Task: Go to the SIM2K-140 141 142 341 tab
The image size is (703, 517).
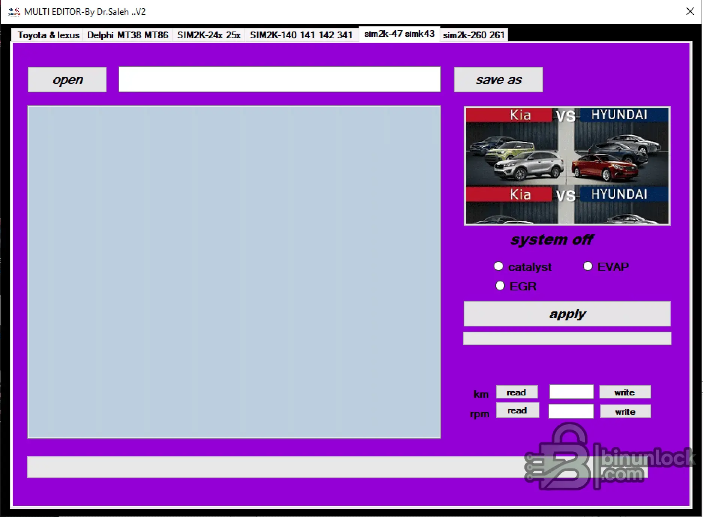Action: tap(301, 35)
